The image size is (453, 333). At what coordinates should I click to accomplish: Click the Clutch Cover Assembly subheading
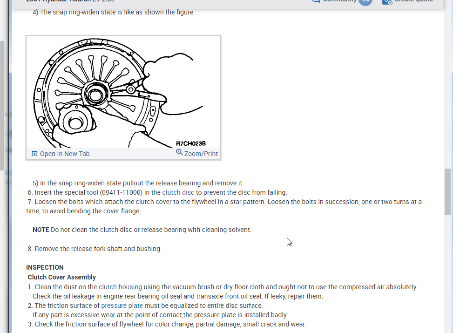point(61,277)
